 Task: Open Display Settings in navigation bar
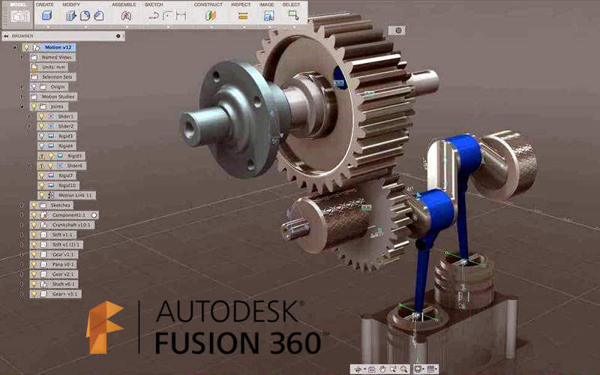pyautogui.click(x=418, y=369)
